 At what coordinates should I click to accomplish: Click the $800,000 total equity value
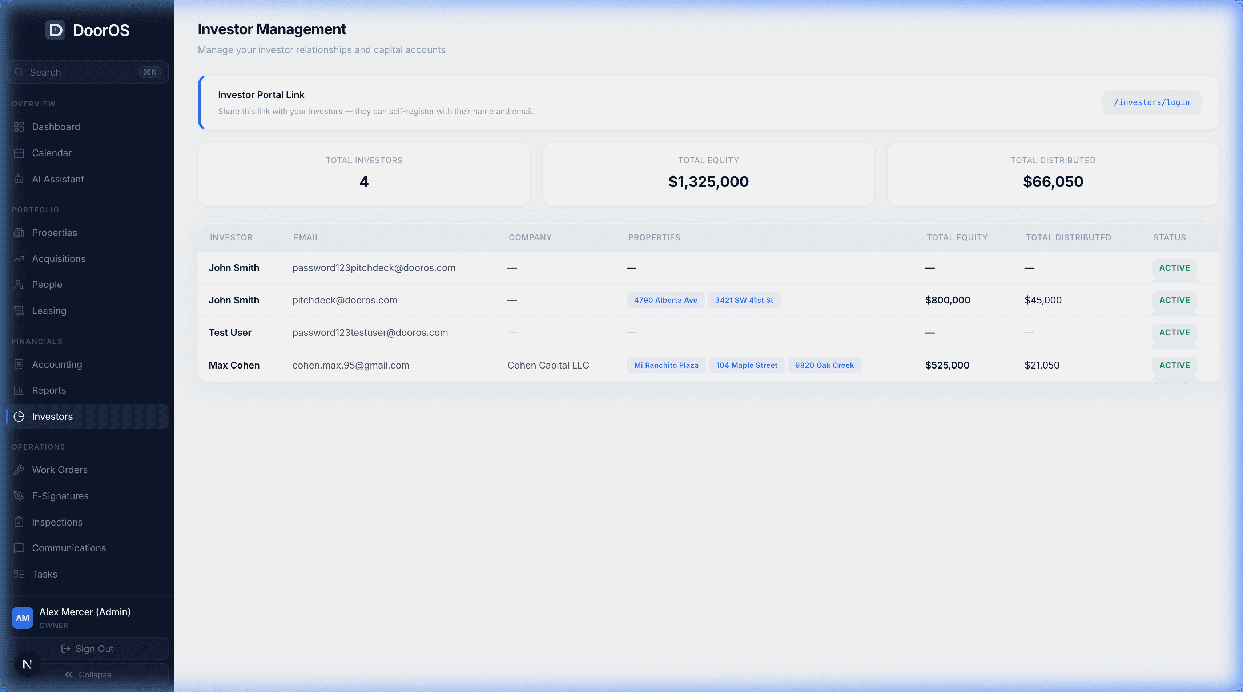pyautogui.click(x=947, y=300)
